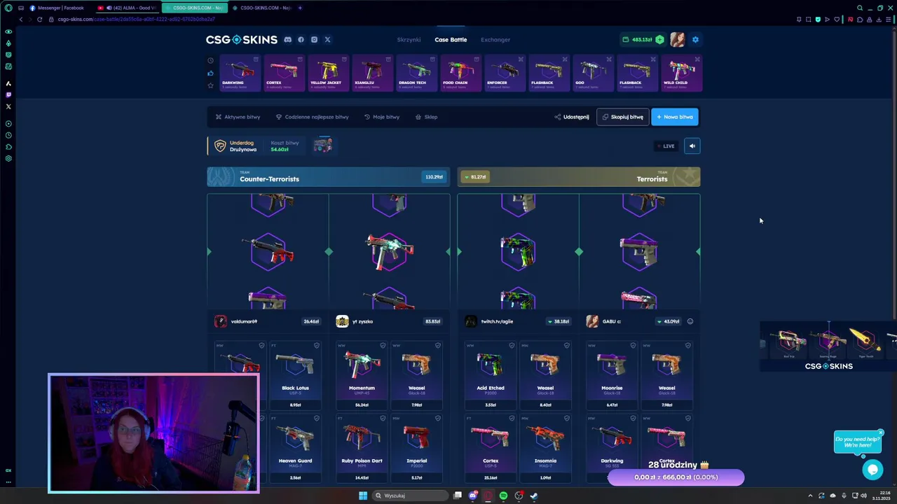This screenshot has height=504, width=897.
Task: Show recent drops with clock icon
Action: tap(210, 61)
